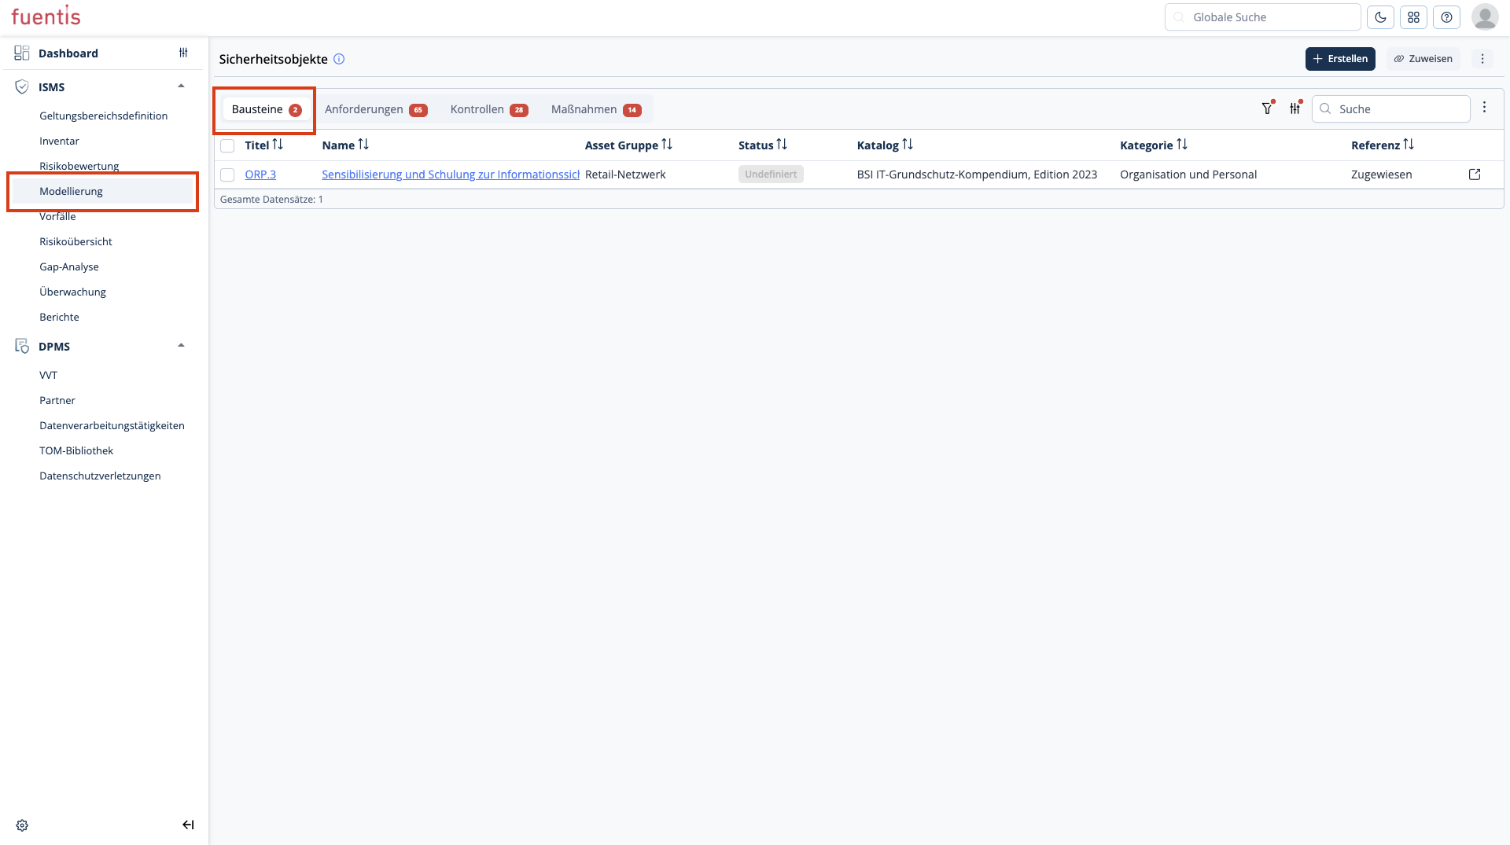The width and height of the screenshot is (1510, 845).
Task: Open the table filter funnel icon
Action: [x=1268, y=108]
